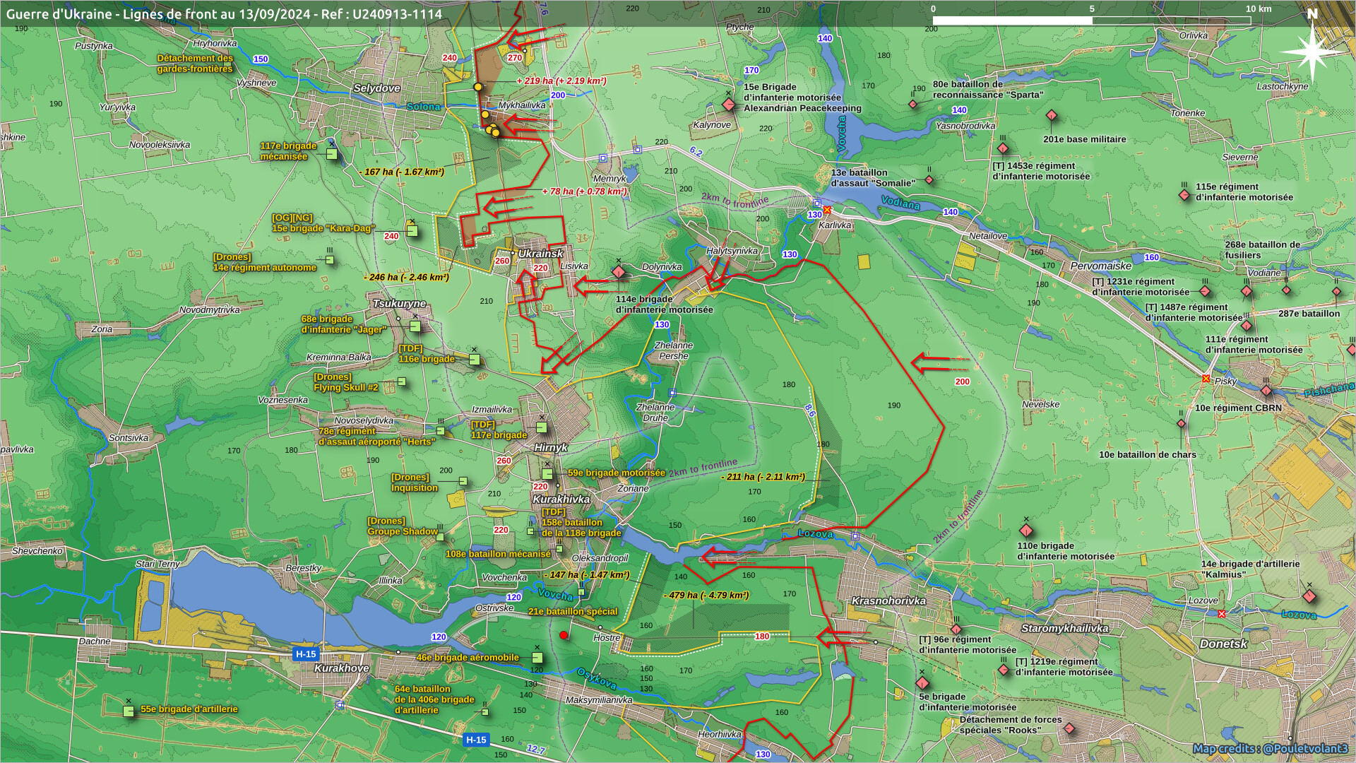Screen dimensions: 1356x763
Task: Click the red X marker at Karlivka
Action: [827, 210]
